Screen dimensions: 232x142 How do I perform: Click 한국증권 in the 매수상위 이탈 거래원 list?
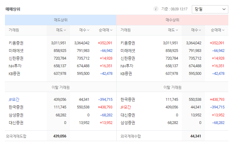128,100
